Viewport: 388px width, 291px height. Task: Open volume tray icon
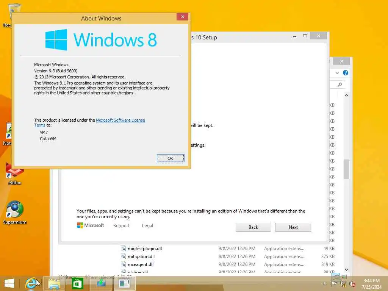click(352, 284)
